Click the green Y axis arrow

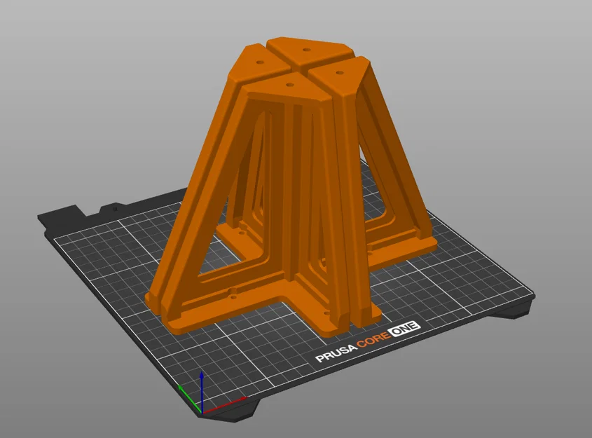[x=190, y=399]
